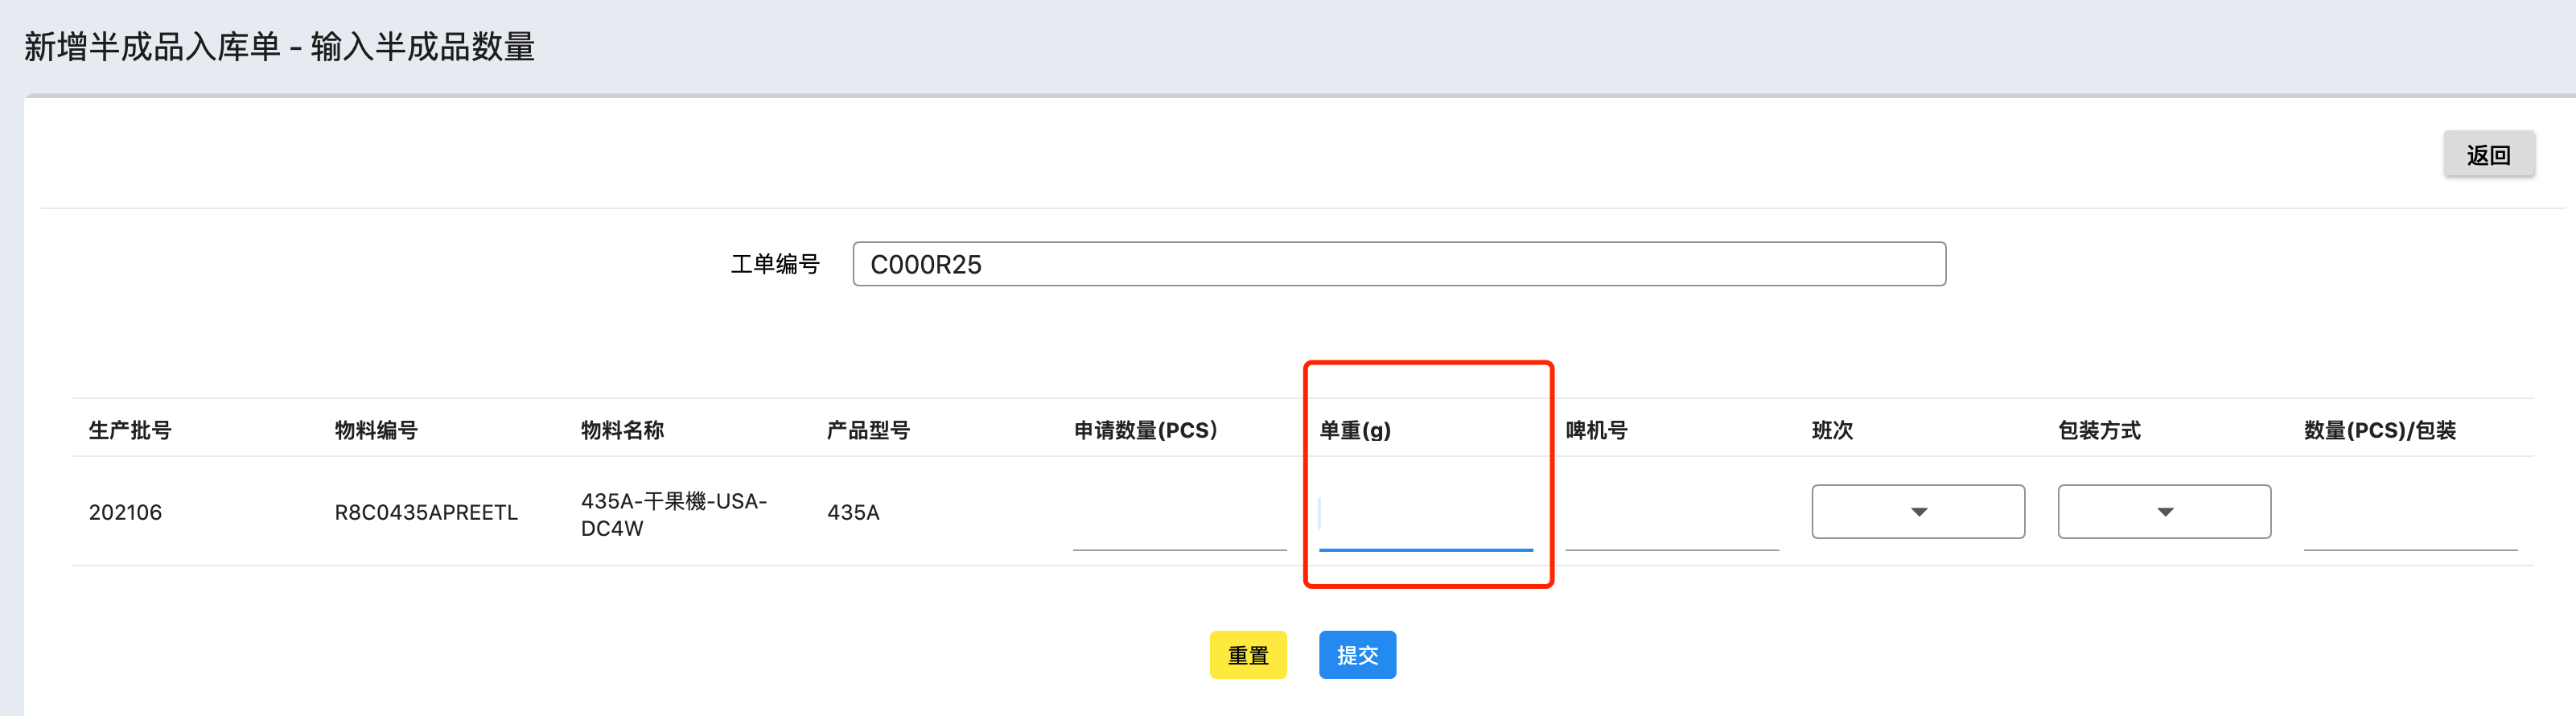Click the yellow 重置 button
Screen dimensions: 2576x716
pyautogui.click(x=1248, y=655)
